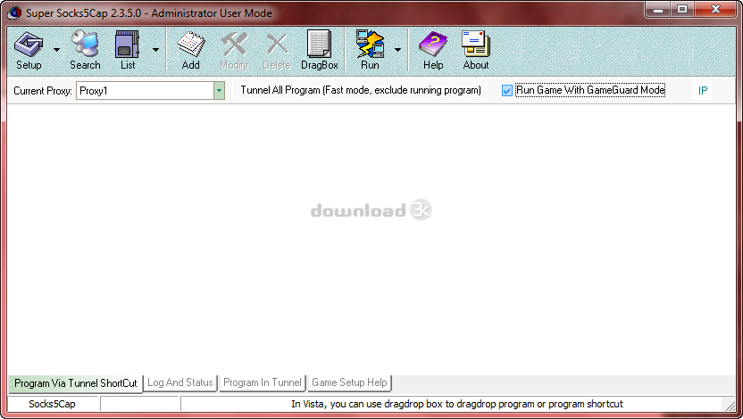Switch to Program In Tunnel tab
The width and height of the screenshot is (743, 419).
[x=263, y=382]
